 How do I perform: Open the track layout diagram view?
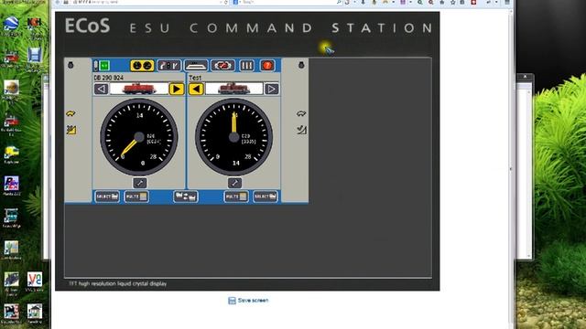196,66
